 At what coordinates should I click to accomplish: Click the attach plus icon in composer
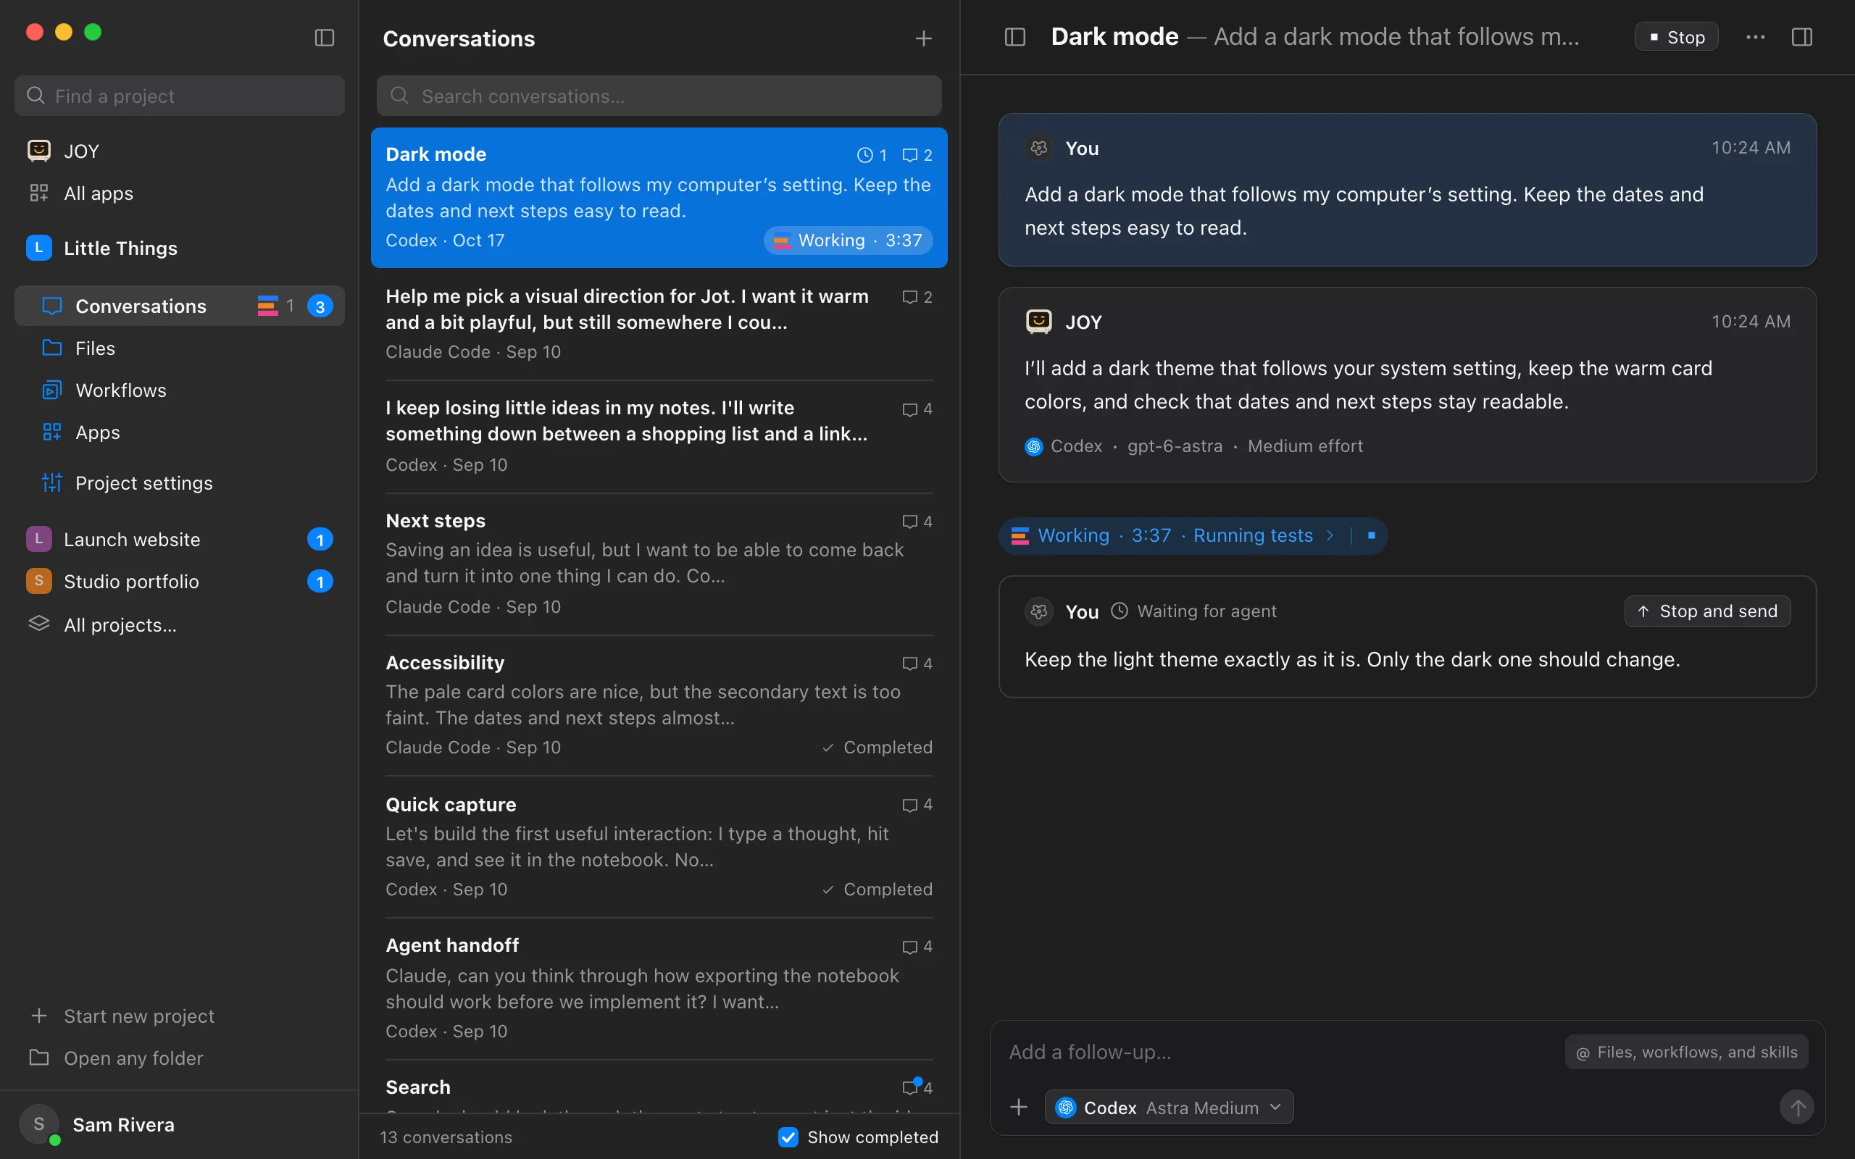1019,1107
